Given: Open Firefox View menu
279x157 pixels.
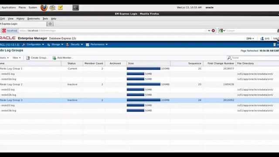Looking at the screenshot, I should [10, 19].
